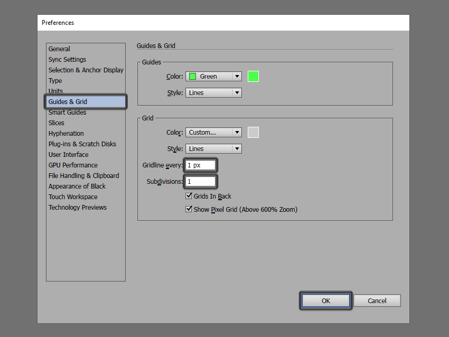Select Selection & Anchor Display preferences
Screen dimensions: 449x337
(86, 70)
